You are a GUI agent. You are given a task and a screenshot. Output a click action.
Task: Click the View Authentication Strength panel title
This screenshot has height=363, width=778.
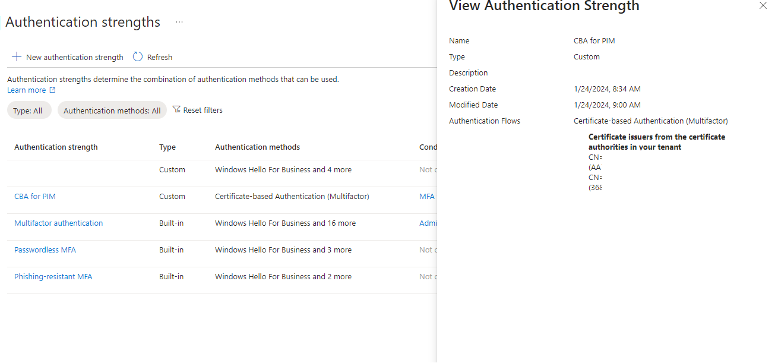click(544, 7)
